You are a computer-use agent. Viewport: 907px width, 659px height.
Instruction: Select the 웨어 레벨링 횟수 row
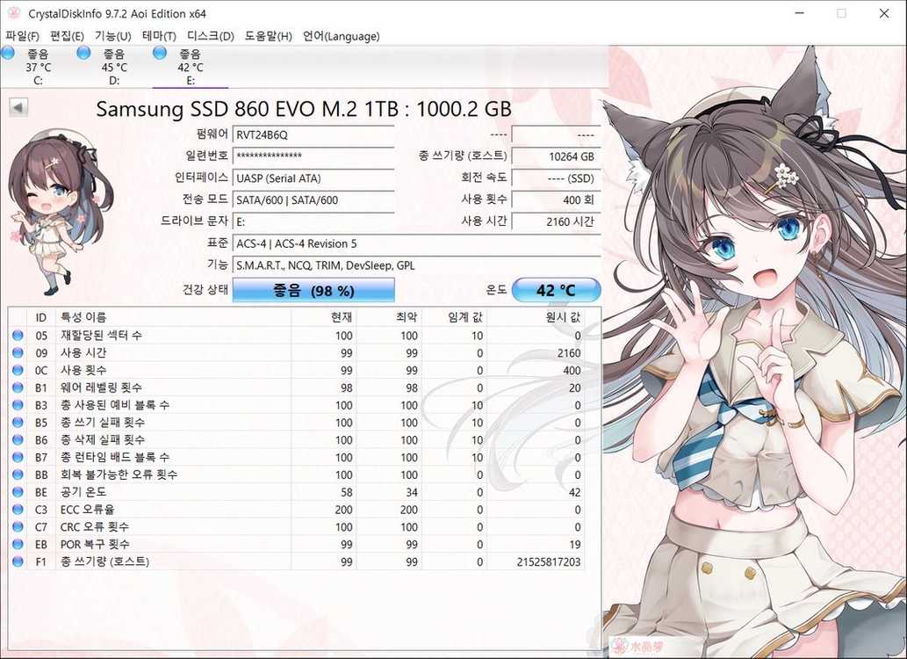[296, 387]
